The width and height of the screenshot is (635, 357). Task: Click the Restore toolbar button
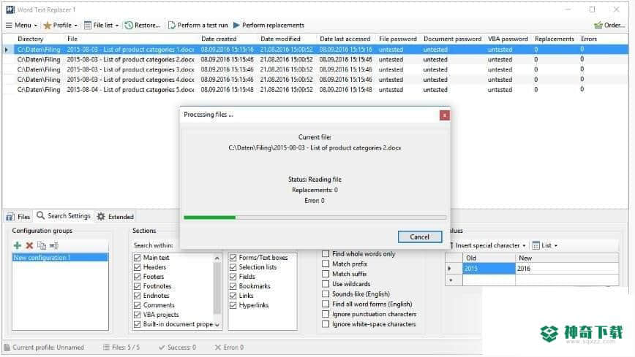tap(142, 25)
